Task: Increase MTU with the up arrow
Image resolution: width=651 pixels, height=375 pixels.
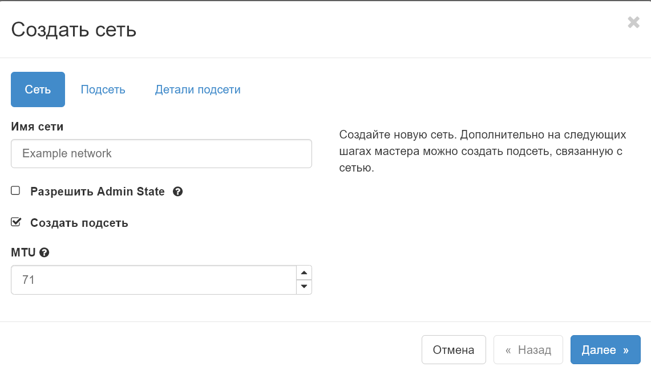Action: (x=304, y=272)
